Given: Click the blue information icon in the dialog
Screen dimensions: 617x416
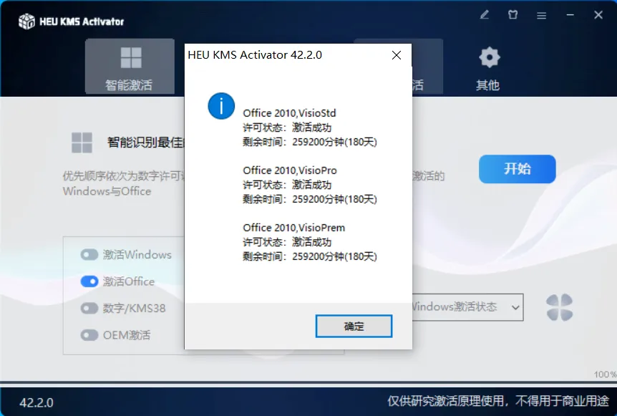Looking at the screenshot, I should (x=221, y=106).
